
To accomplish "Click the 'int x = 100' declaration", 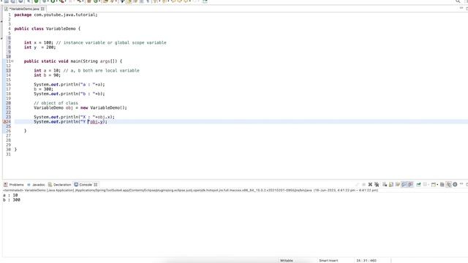I will [x=39, y=42].
